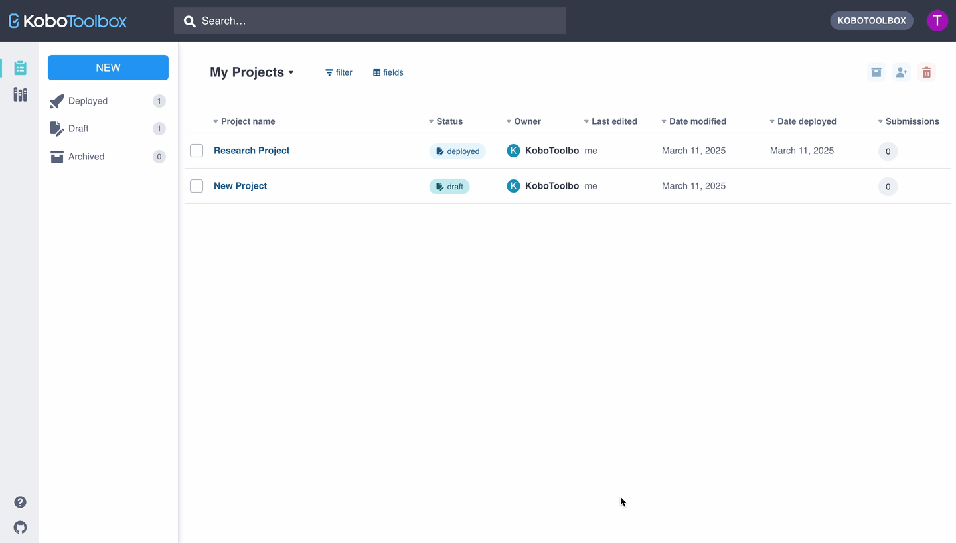Open the Library icon in sidebar
This screenshot has height=543, width=956.
click(x=20, y=95)
